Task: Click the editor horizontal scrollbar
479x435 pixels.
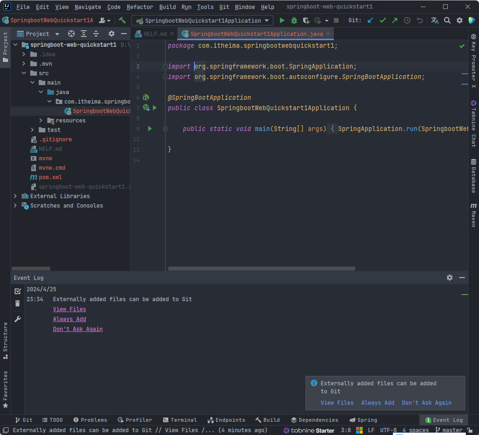Action: pyautogui.click(x=261, y=269)
